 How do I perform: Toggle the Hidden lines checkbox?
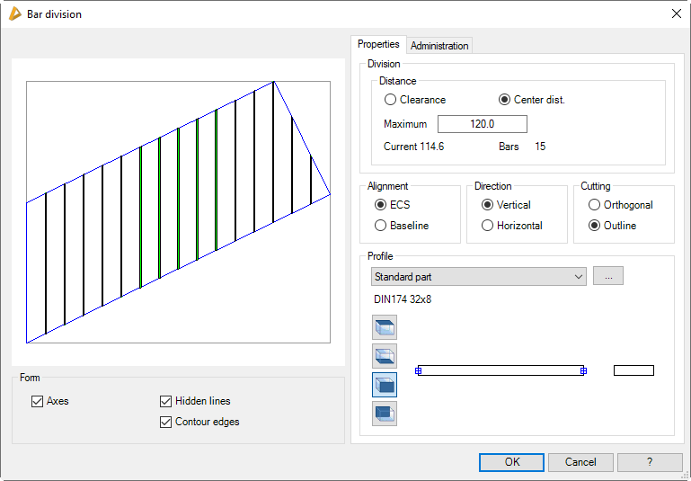click(x=165, y=401)
